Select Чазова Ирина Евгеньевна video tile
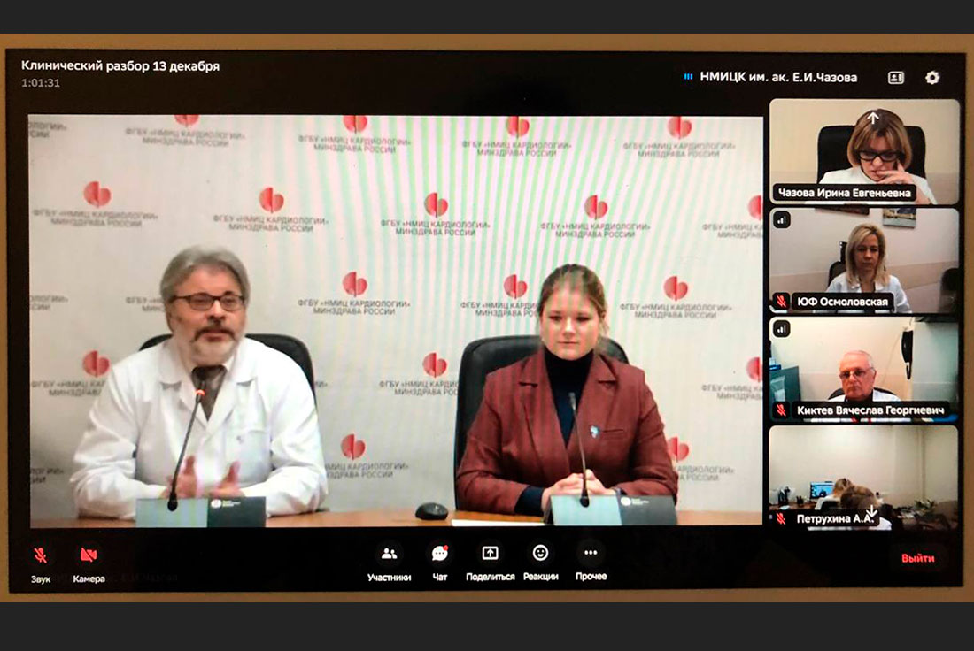Screen dimensions: 974x651 864,151
